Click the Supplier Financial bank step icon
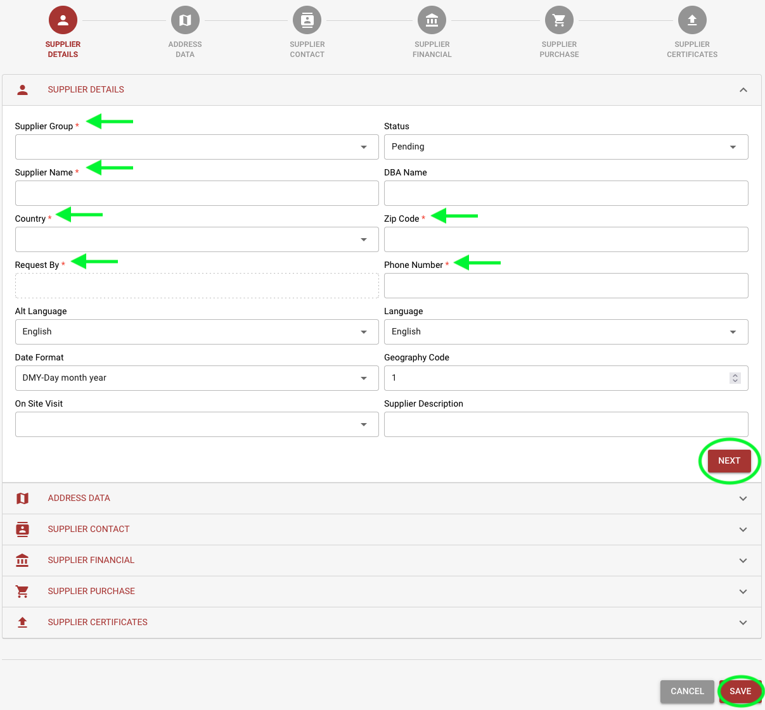Image resolution: width=765 pixels, height=710 pixels. [432, 20]
